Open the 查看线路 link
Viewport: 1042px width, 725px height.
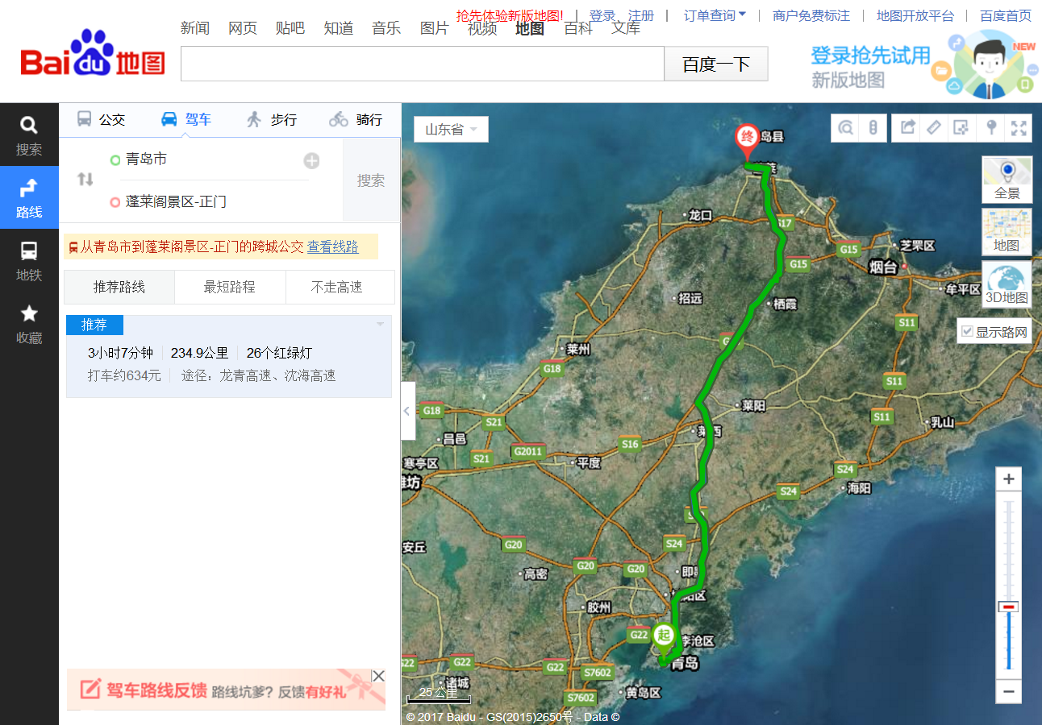[332, 246]
